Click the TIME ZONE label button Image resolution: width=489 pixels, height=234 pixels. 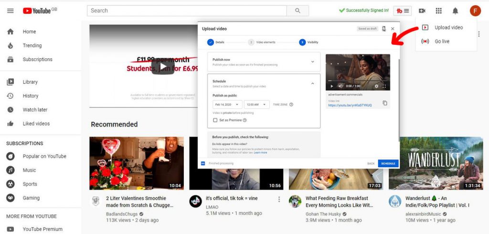[x=280, y=105]
